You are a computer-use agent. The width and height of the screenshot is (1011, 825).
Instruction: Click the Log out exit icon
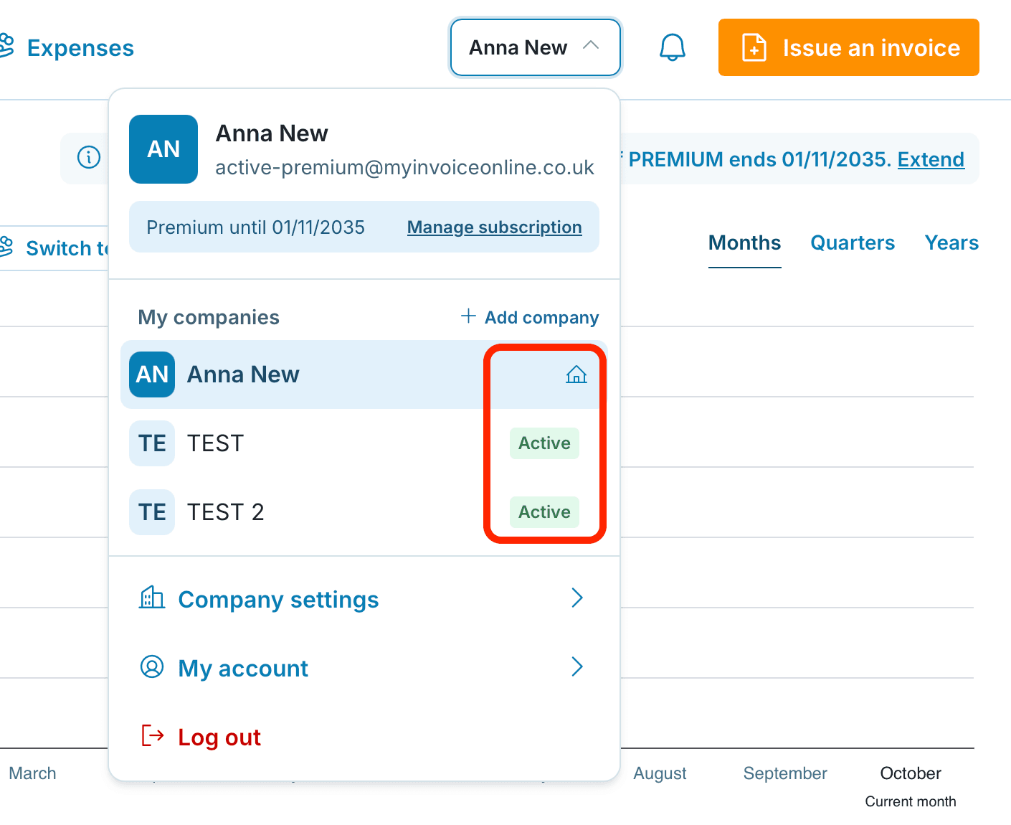click(152, 736)
